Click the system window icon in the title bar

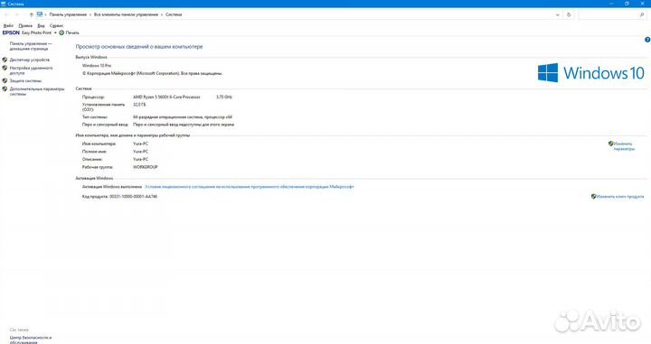tap(4, 4)
